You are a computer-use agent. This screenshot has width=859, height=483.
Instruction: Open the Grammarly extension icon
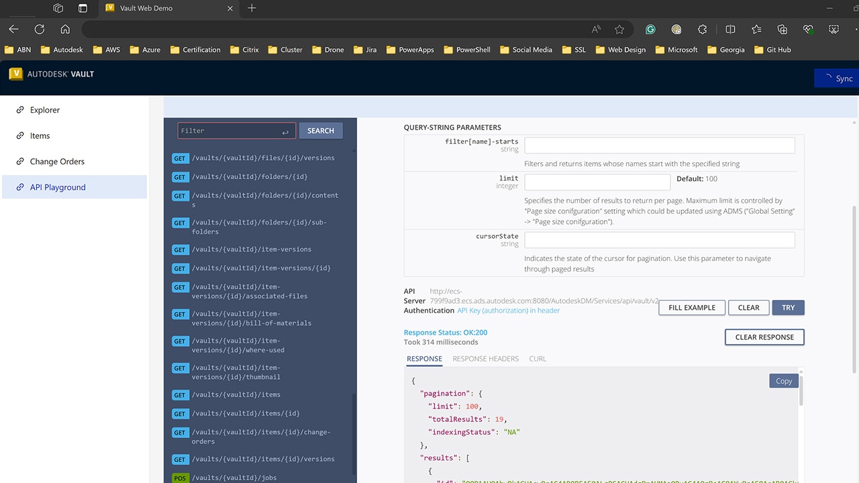point(650,29)
